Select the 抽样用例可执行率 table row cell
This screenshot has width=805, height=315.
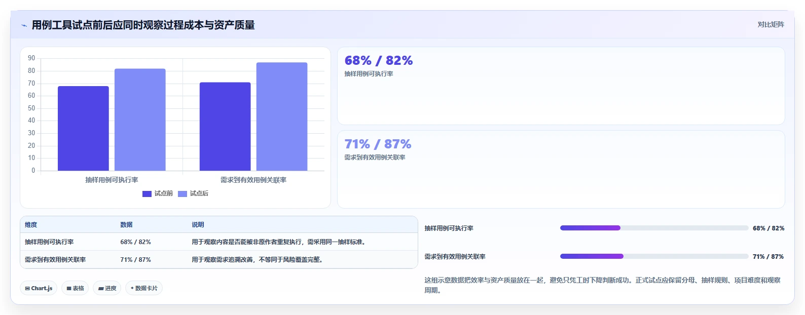pyautogui.click(x=49, y=242)
